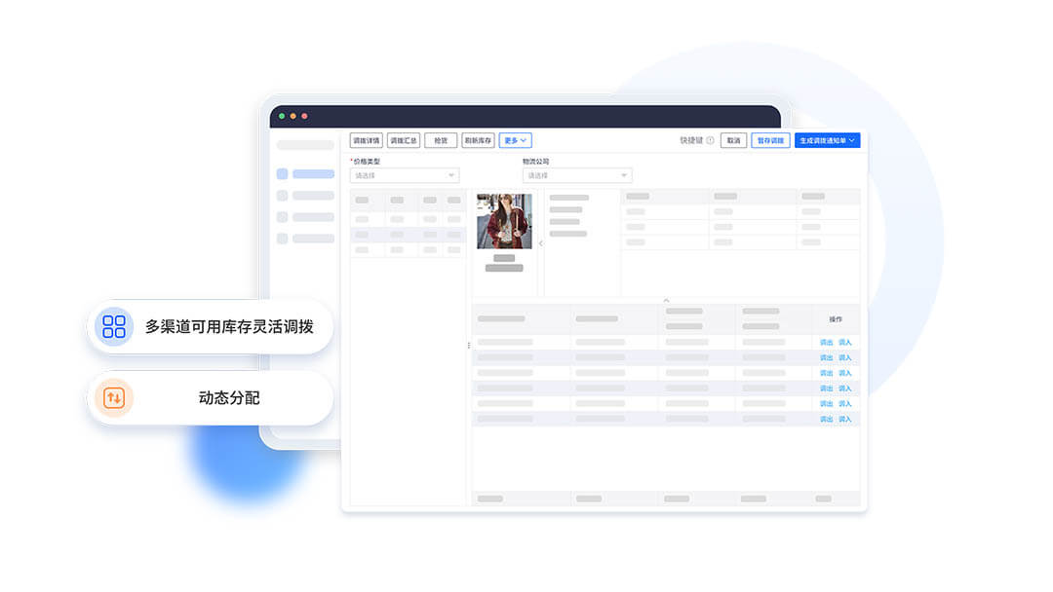The image size is (1053, 592).
Task: Expand the 更多 dropdown menu
Action: 515,140
